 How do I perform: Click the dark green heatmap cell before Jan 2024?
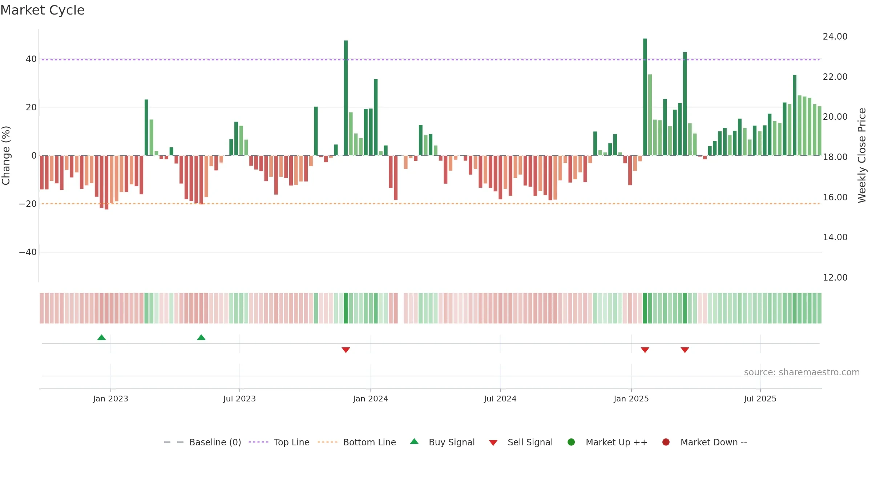tap(346, 308)
